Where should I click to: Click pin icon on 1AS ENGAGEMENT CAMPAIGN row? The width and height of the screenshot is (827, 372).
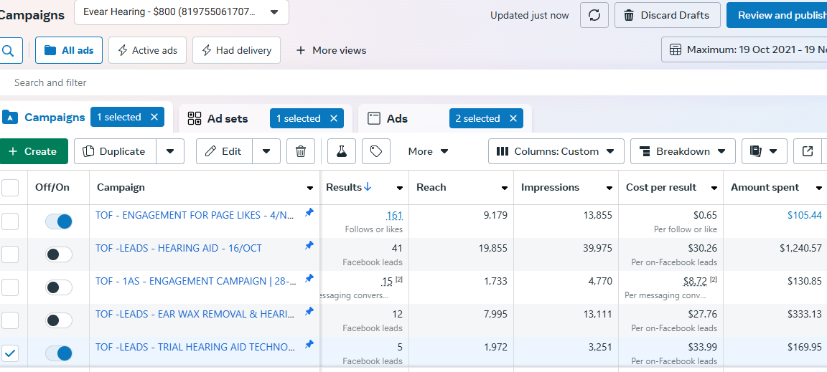point(309,278)
